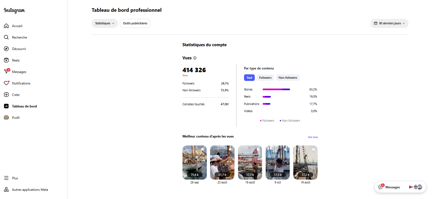Viewport: 432px width, 199px height.
Task: Open Autres applications Meta
Action: (30, 190)
